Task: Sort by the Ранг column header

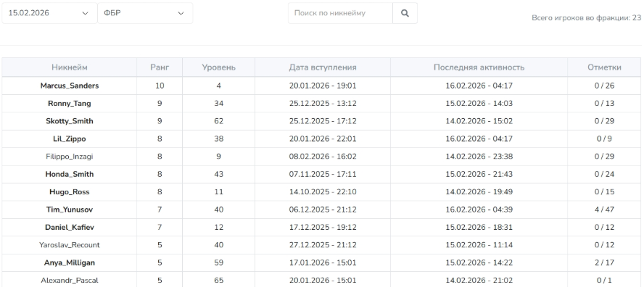Action: [160, 67]
